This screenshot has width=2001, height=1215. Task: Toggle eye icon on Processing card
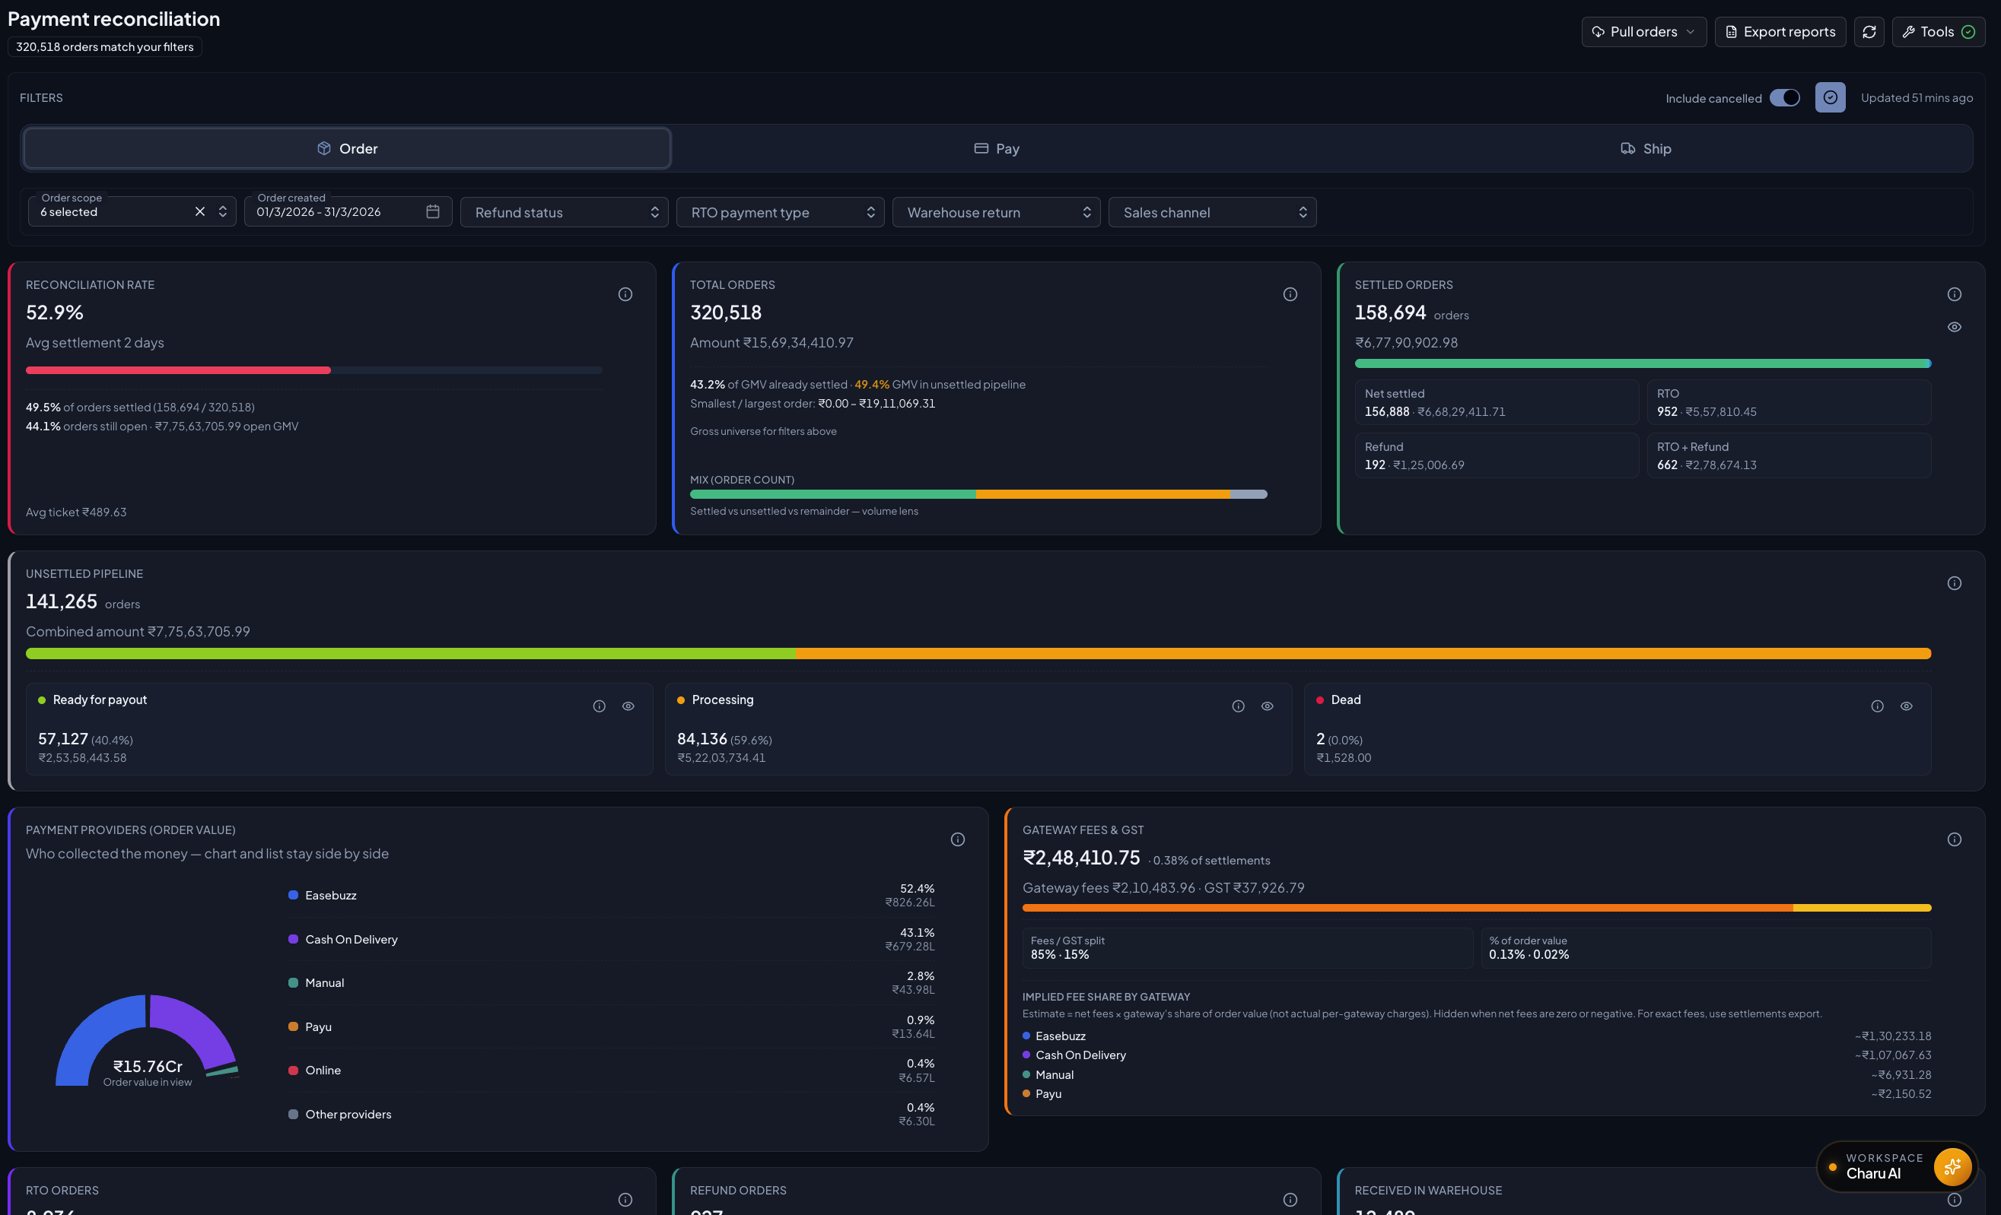(1267, 706)
